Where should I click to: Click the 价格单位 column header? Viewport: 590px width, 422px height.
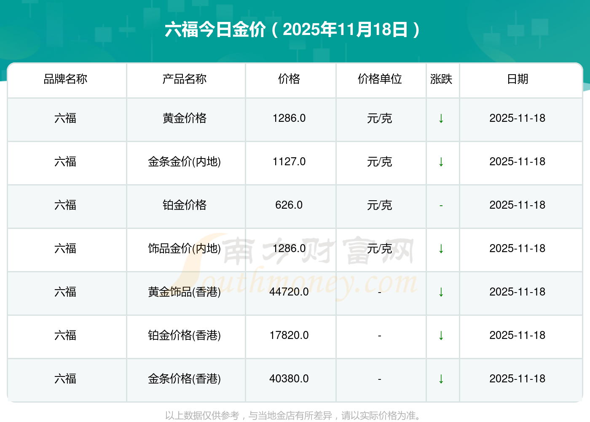coord(380,79)
